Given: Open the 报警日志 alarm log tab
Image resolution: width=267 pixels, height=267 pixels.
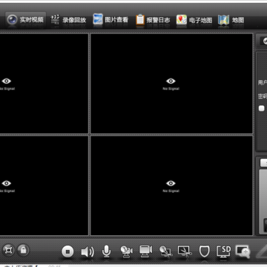Looking at the screenshot, I should pos(153,20).
